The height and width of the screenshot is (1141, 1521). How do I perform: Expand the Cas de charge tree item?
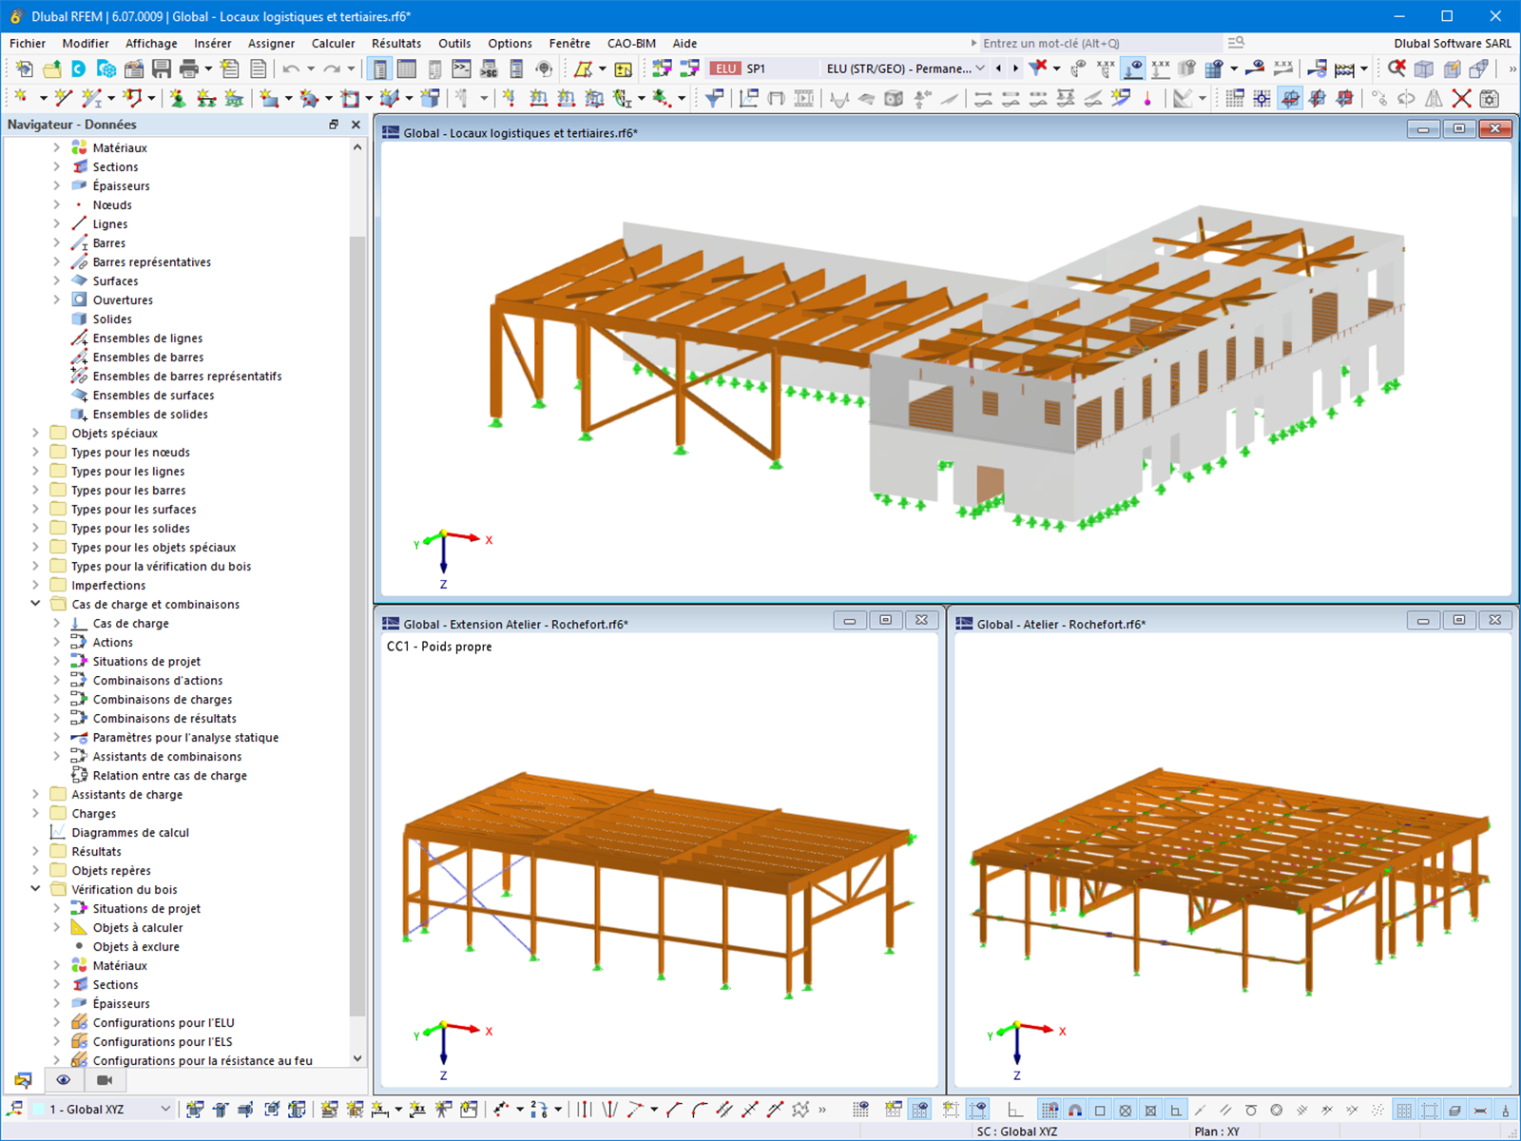click(x=57, y=623)
